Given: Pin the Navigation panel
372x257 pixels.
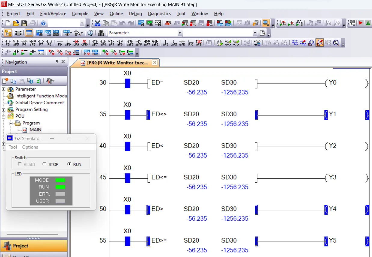Looking at the screenshot, I should [x=57, y=62].
